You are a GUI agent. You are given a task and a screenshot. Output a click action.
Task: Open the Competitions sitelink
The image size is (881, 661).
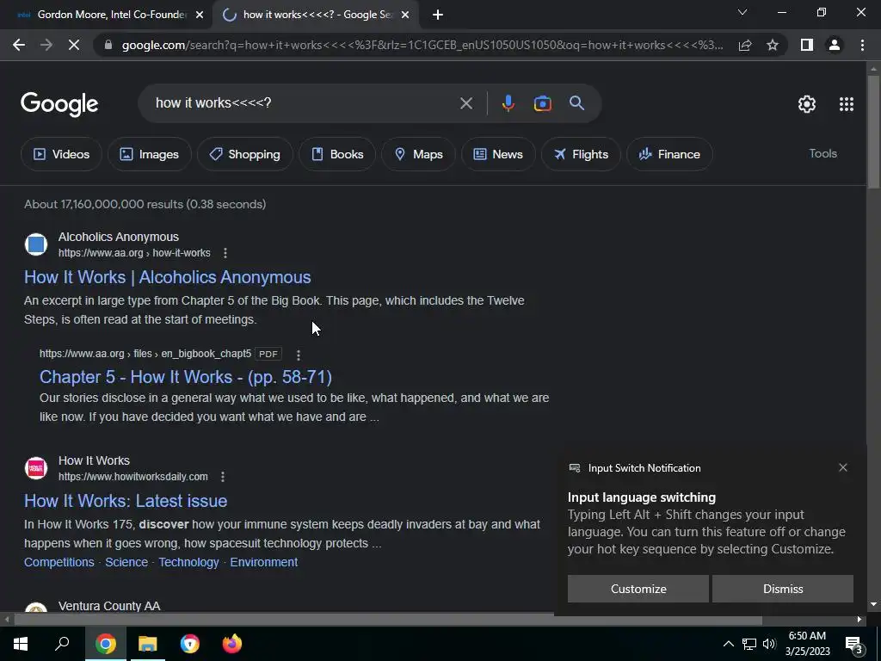pyautogui.click(x=59, y=562)
